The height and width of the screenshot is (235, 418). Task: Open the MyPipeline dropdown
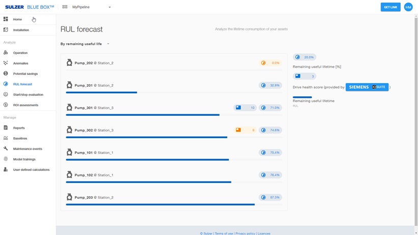click(92, 7)
